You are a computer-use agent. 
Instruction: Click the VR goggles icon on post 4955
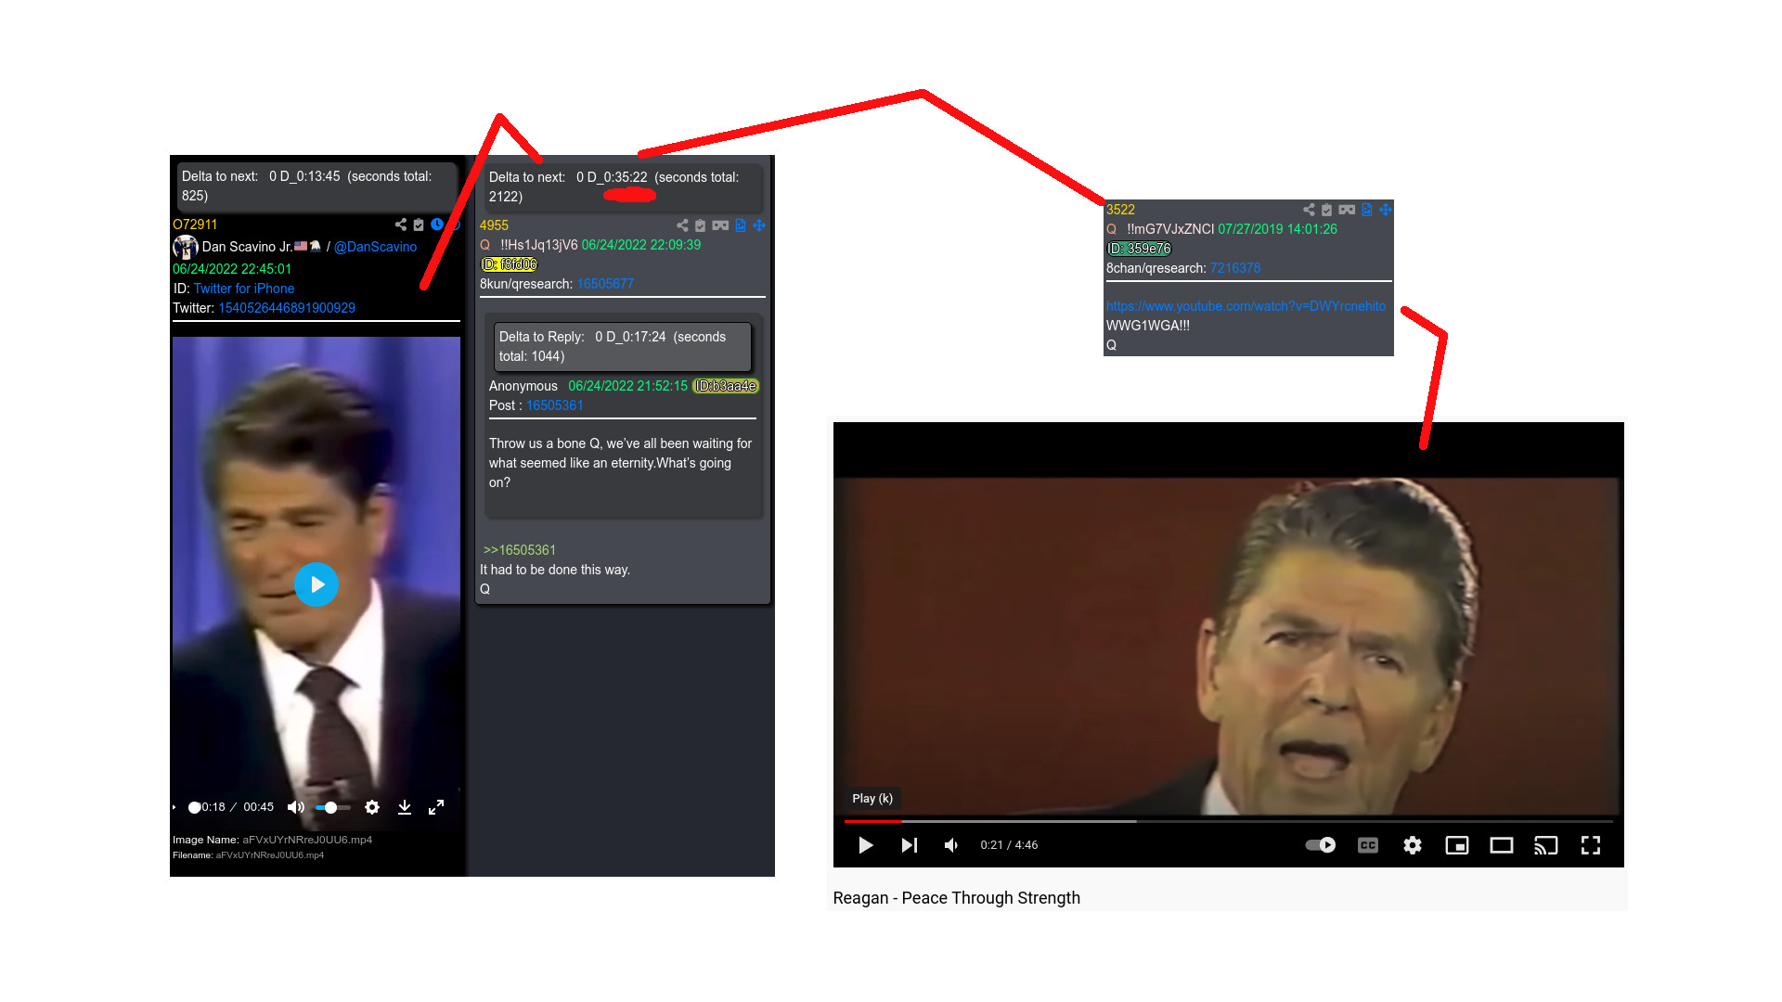coord(720,225)
